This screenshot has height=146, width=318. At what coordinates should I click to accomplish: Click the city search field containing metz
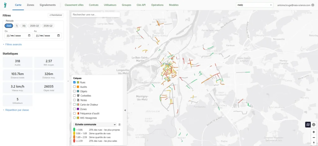(x=255, y=5)
